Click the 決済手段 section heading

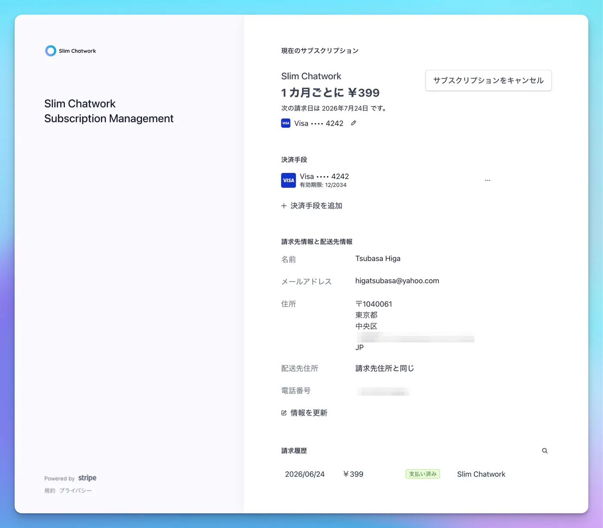[294, 160]
